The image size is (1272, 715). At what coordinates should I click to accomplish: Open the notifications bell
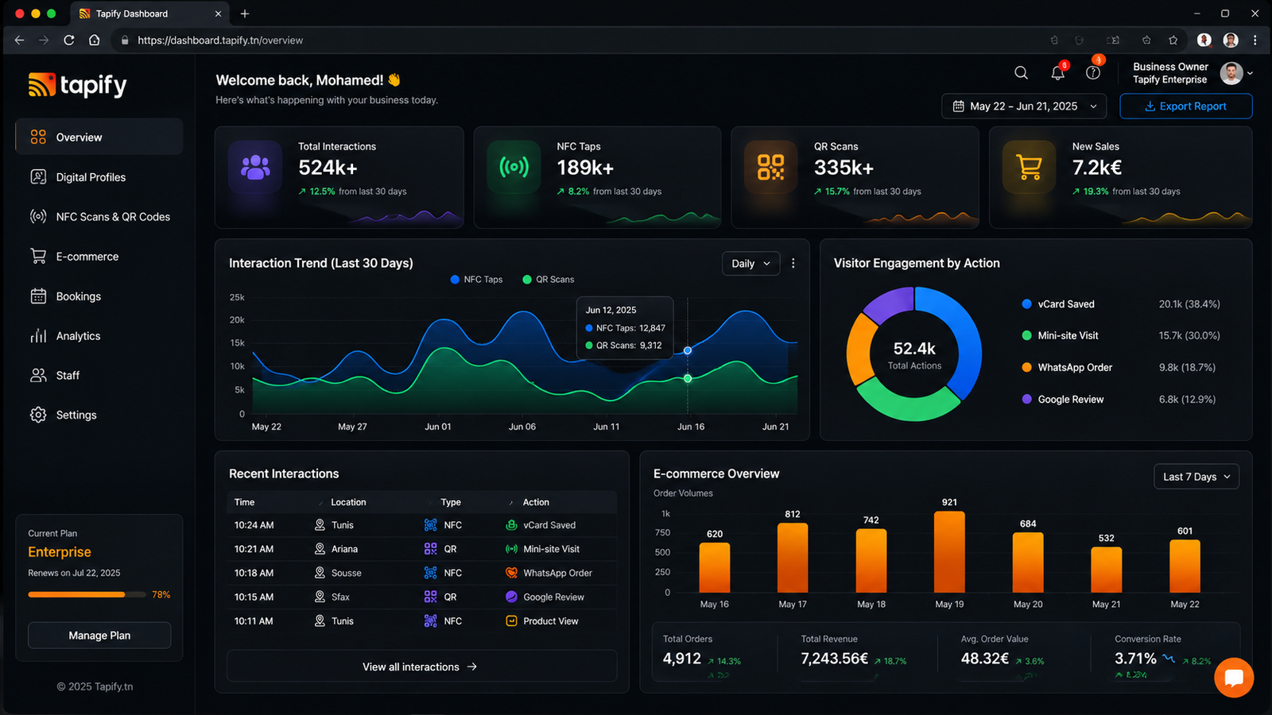coord(1057,73)
